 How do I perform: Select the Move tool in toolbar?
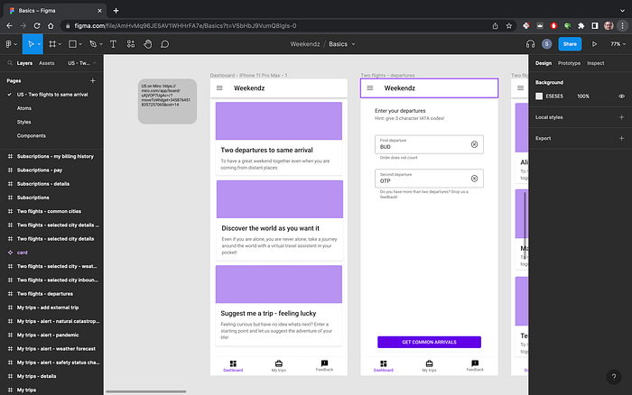(x=30, y=43)
